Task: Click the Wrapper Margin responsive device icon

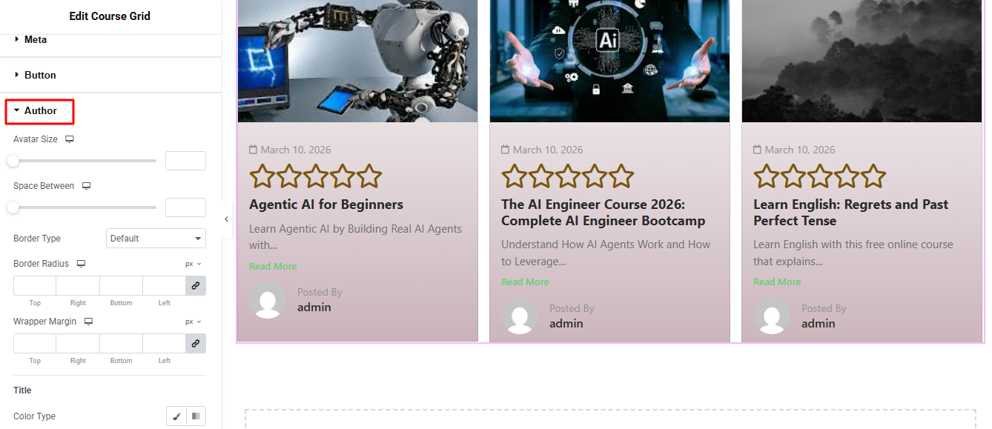Action: coord(88,322)
